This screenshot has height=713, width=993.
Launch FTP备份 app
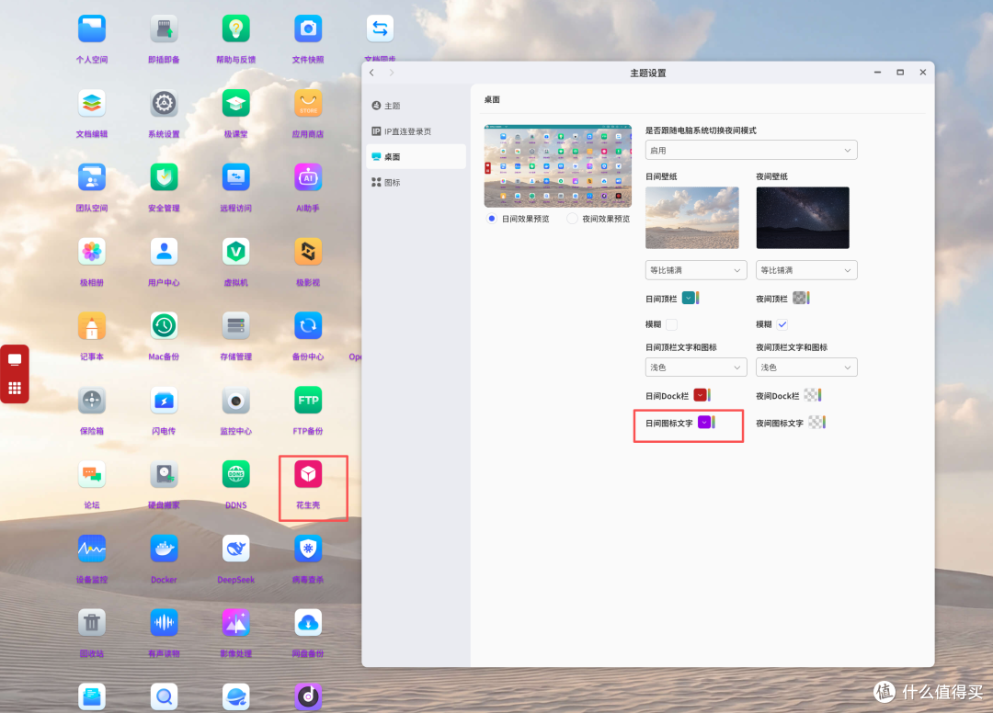(308, 400)
